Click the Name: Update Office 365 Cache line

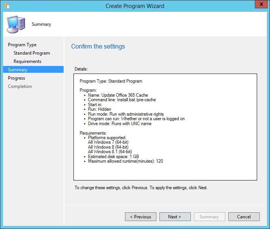(x=118, y=95)
